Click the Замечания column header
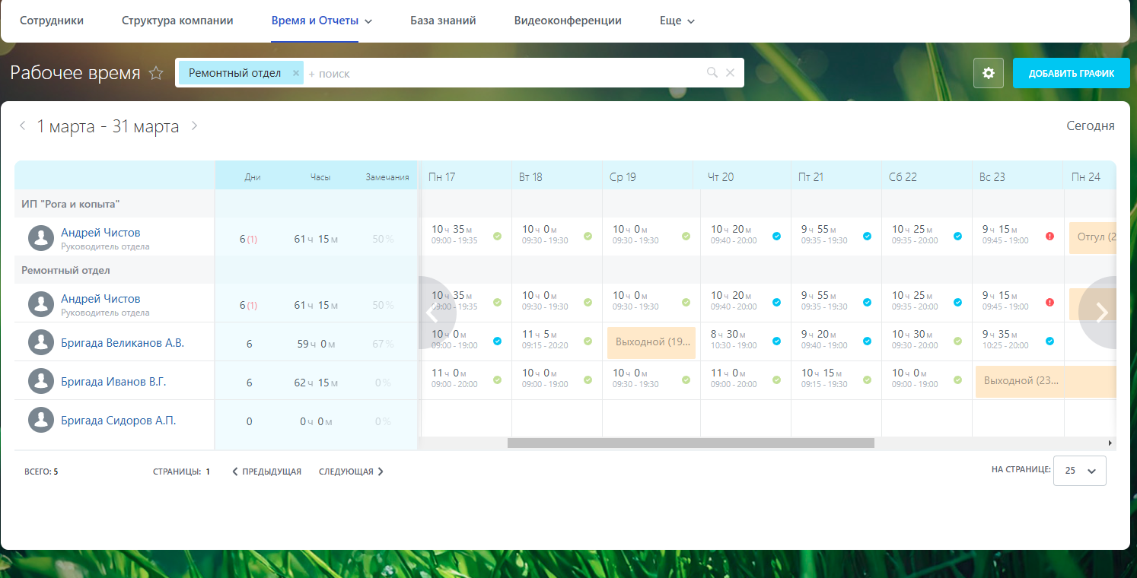The width and height of the screenshot is (1137, 578). click(x=387, y=177)
